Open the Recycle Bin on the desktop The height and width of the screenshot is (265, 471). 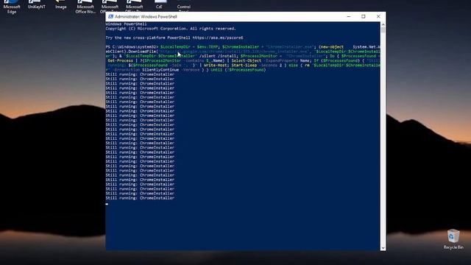pos(453,239)
